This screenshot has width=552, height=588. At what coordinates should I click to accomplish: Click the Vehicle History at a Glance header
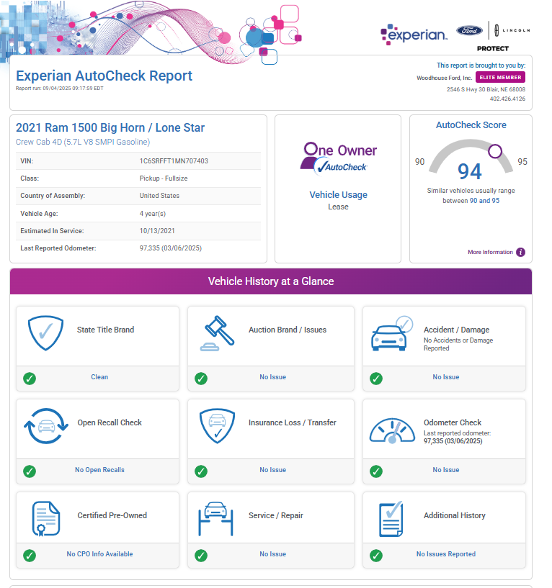click(x=271, y=281)
